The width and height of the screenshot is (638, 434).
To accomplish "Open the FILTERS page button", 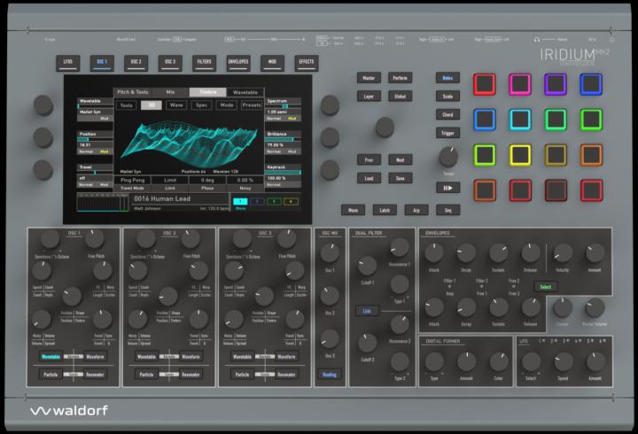I will click(204, 63).
